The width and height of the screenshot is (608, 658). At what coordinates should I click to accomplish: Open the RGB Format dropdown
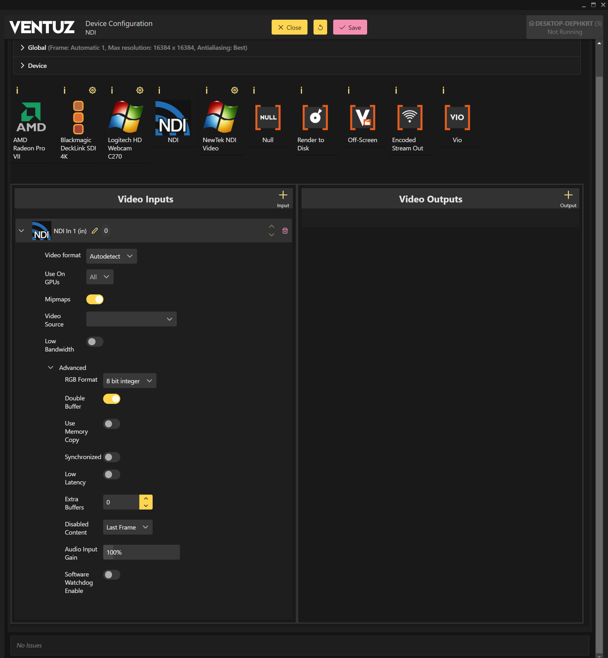[x=129, y=381]
